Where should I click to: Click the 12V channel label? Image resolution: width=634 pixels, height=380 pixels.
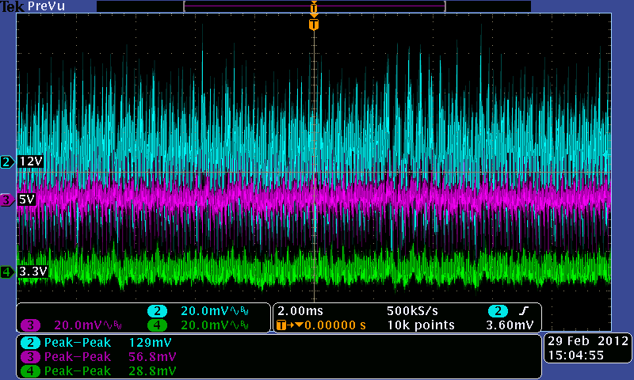click(31, 162)
